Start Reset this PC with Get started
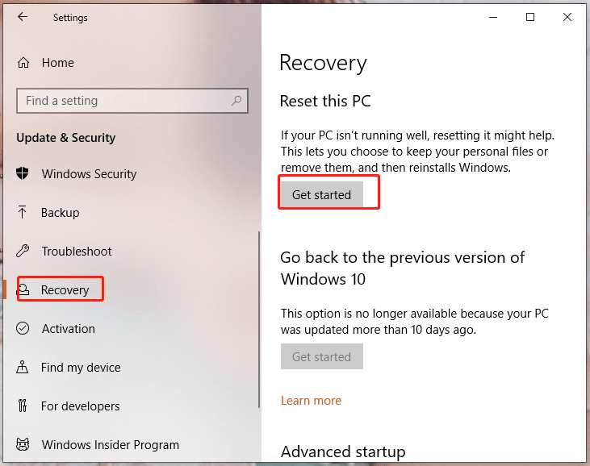 (322, 194)
